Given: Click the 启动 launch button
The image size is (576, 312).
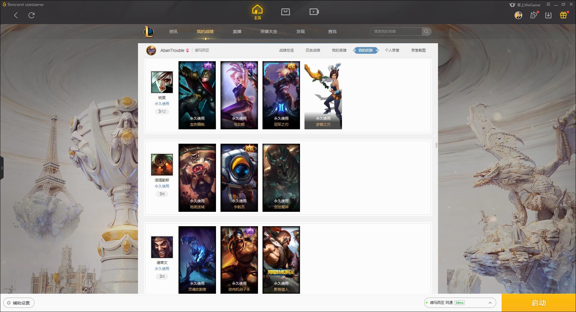Looking at the screenshot, I should click(x=539, y=303).
